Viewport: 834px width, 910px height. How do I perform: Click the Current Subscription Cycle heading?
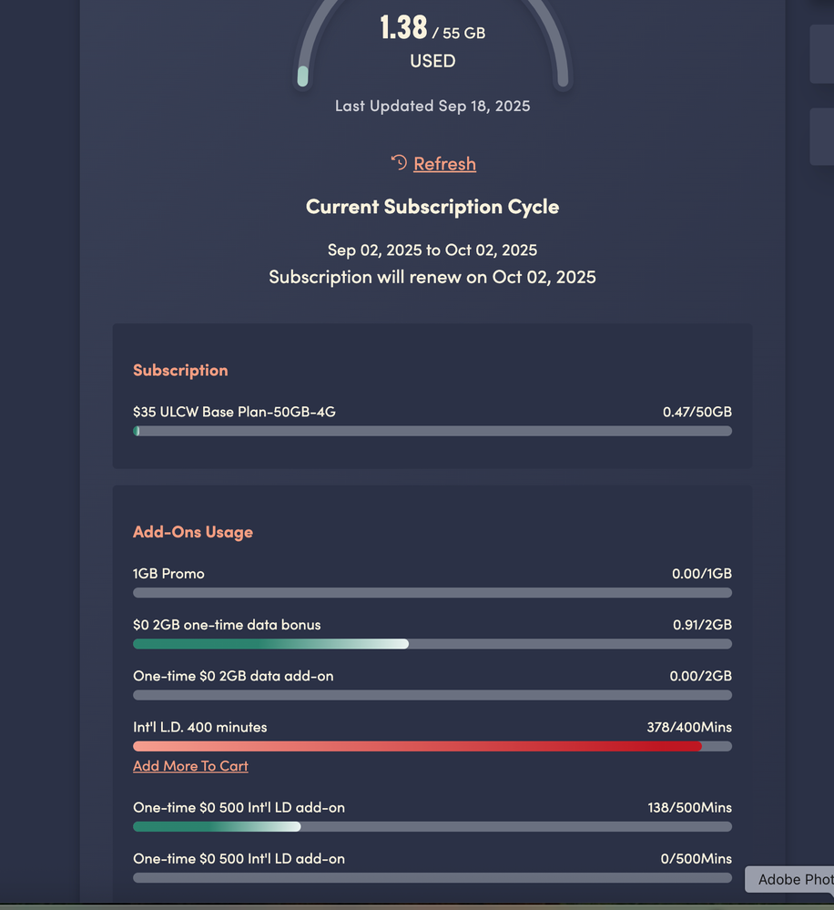point(432,206)
